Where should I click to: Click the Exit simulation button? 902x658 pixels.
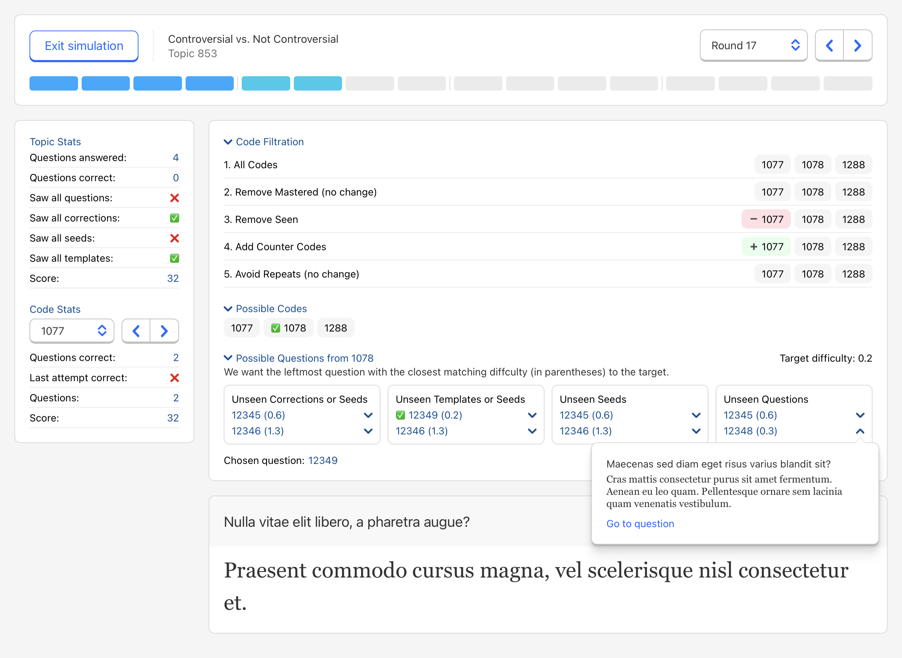point(84,46)
